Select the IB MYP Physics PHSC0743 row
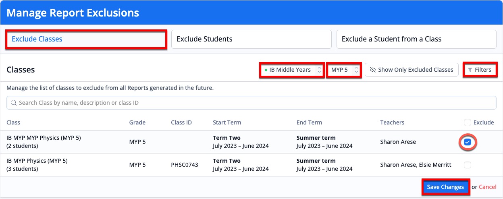Screen dimensions: 503x199 [251, 165]
